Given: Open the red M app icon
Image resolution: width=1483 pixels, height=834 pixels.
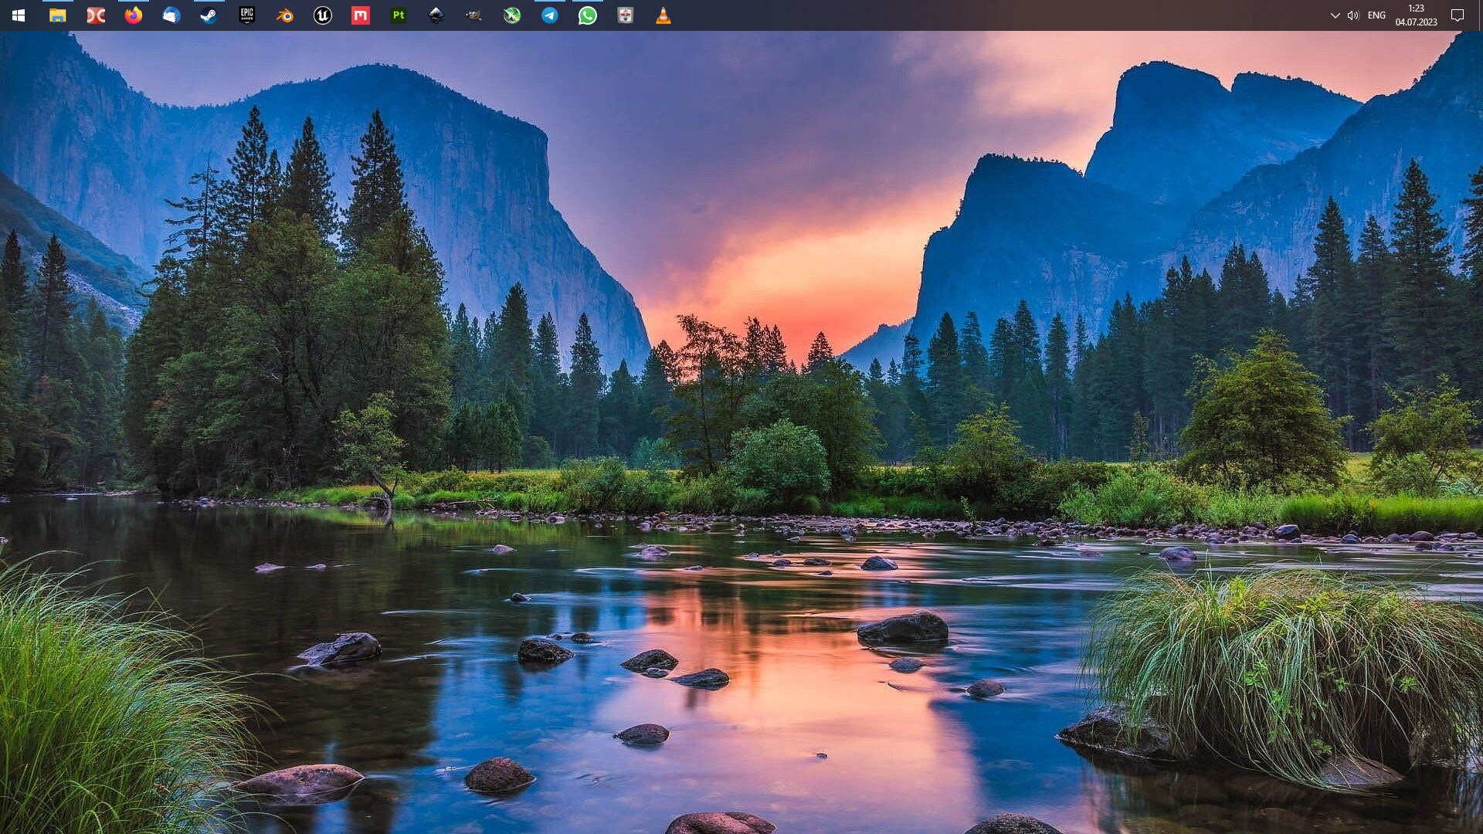Looking at the screenshot, I should click(361, 15).
